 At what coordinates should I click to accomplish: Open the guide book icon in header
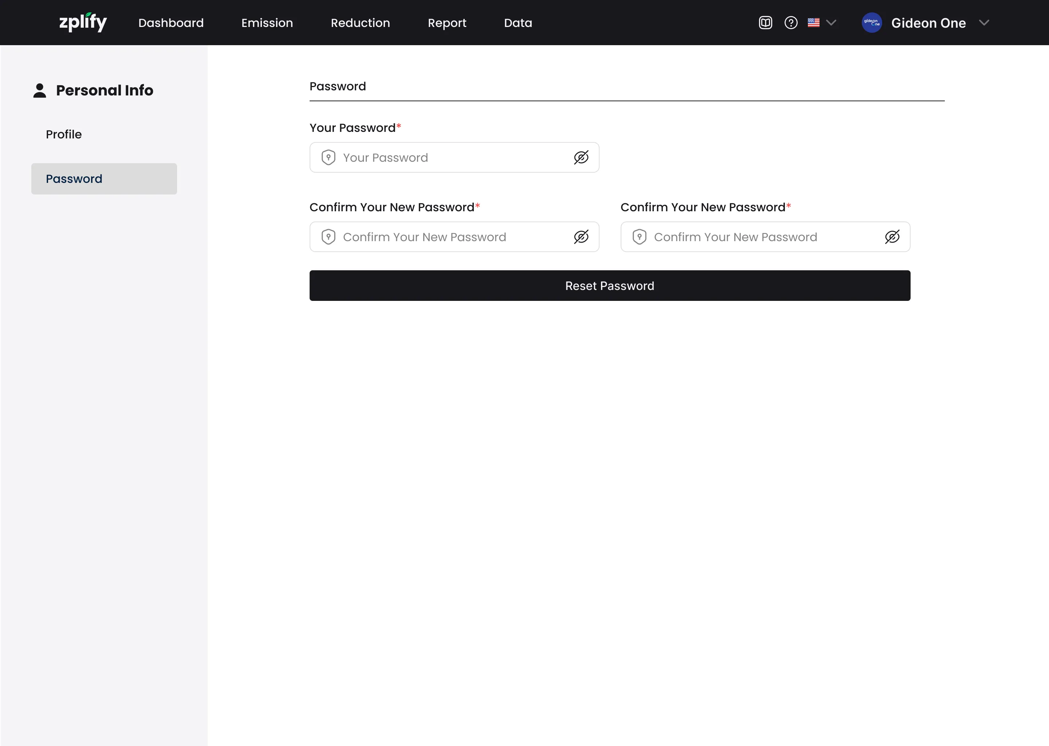(765, 23)
